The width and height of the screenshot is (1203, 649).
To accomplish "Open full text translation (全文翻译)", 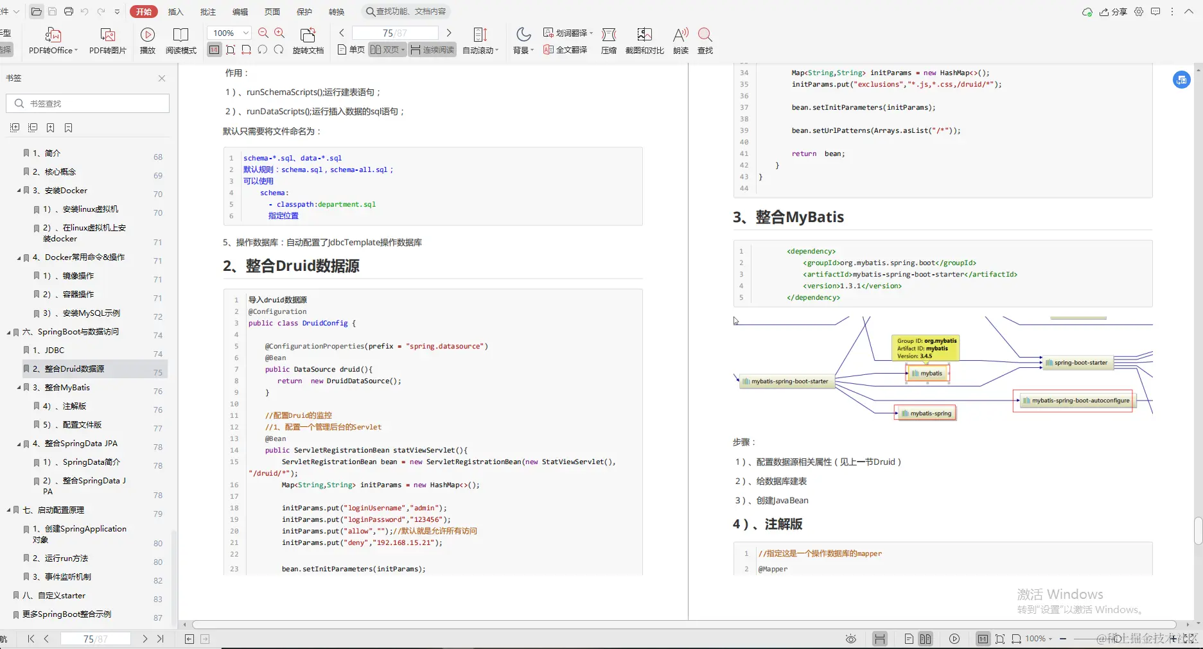I will [565, 49].
